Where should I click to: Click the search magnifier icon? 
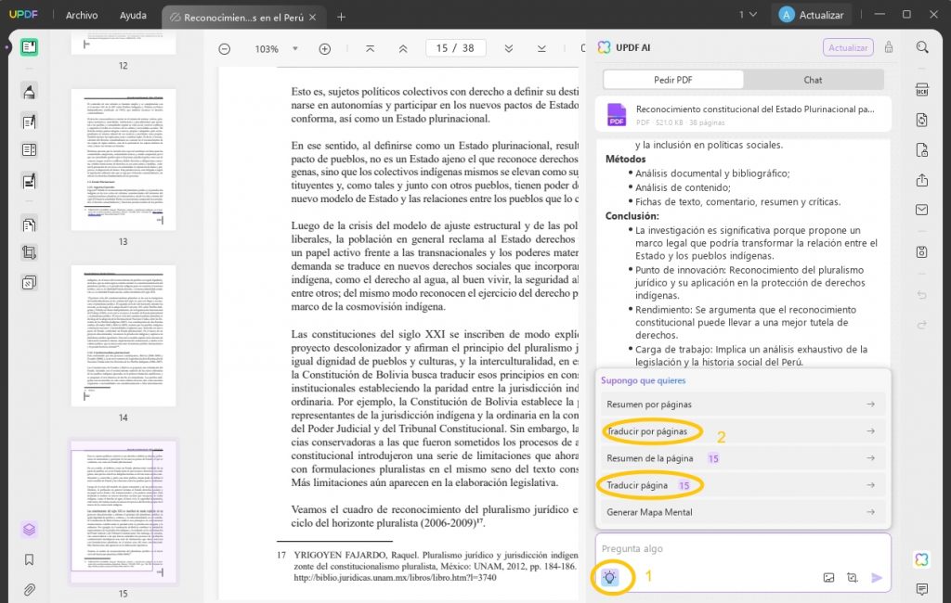[x=921, y=48]
